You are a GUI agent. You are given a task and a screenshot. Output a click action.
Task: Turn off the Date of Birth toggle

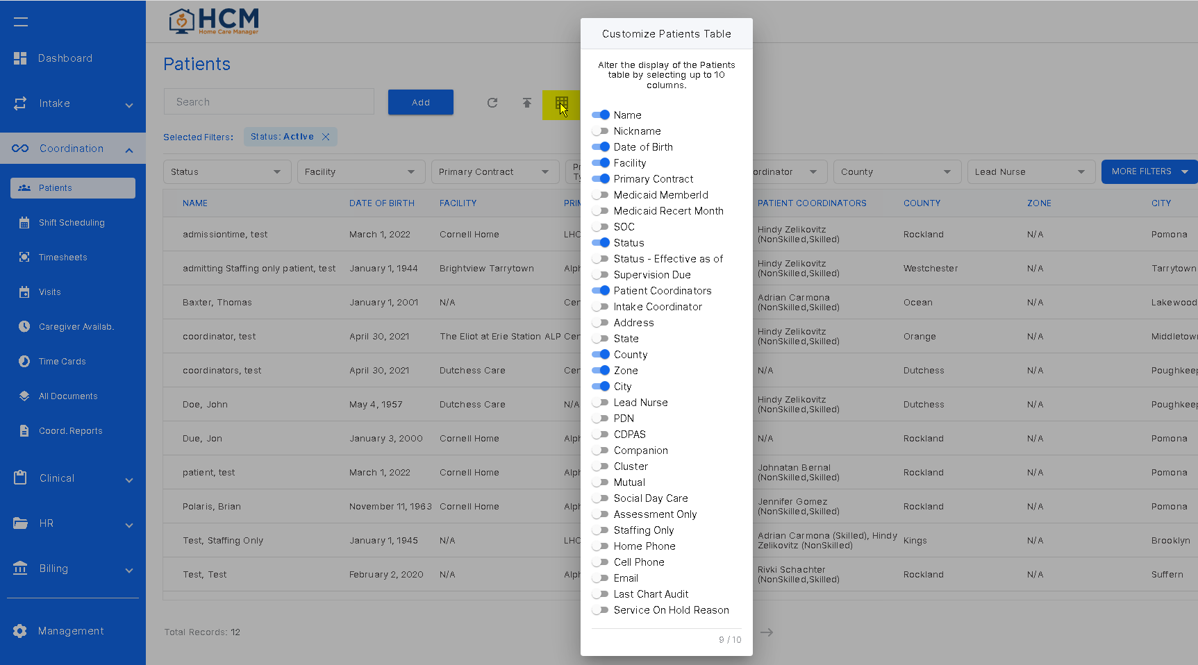601,147
